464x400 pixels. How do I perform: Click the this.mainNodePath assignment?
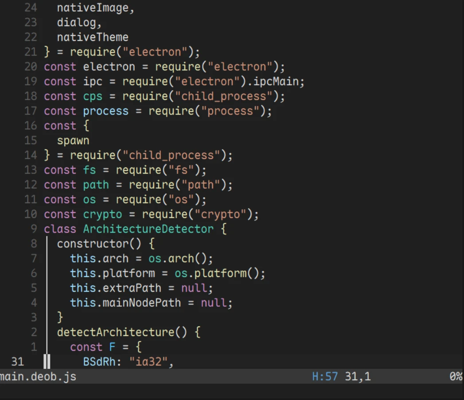151,303
